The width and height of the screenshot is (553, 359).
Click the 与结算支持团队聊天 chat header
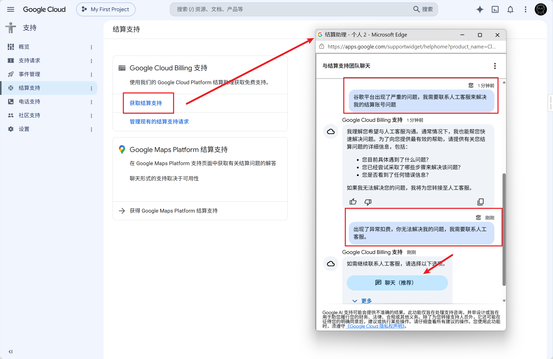coord(346,66)
